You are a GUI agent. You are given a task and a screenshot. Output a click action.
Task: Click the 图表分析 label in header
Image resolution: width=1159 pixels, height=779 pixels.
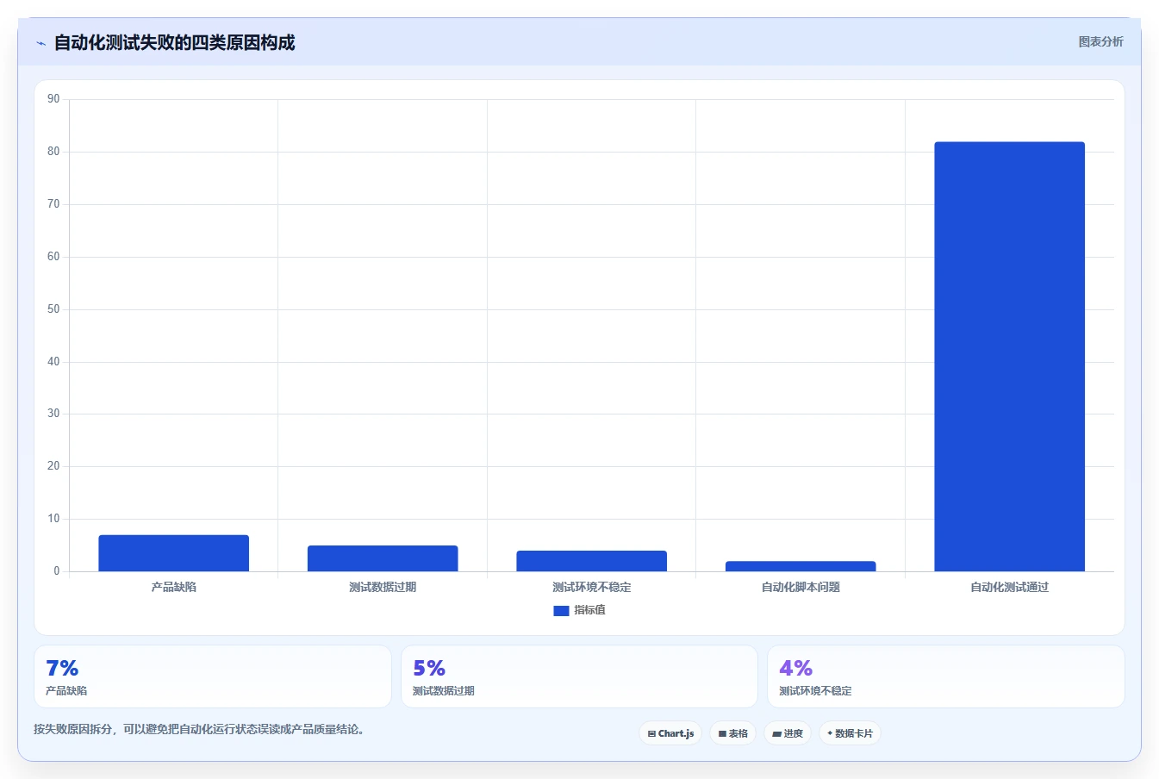click(x=1100, y=41)
